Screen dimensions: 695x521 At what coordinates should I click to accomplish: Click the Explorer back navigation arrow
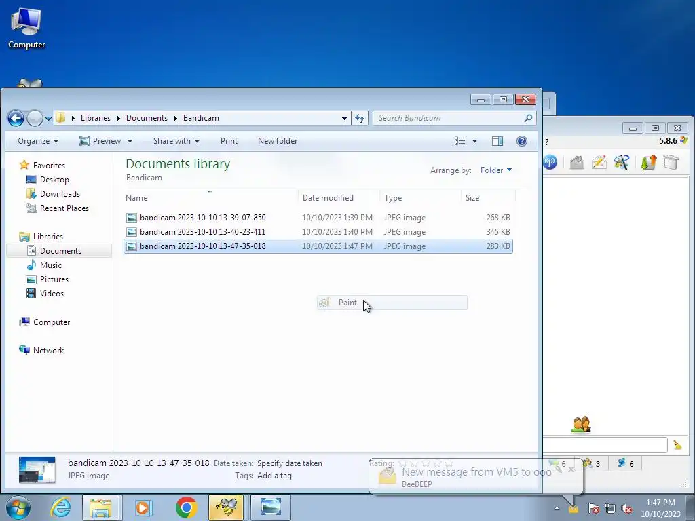[16, 118]
